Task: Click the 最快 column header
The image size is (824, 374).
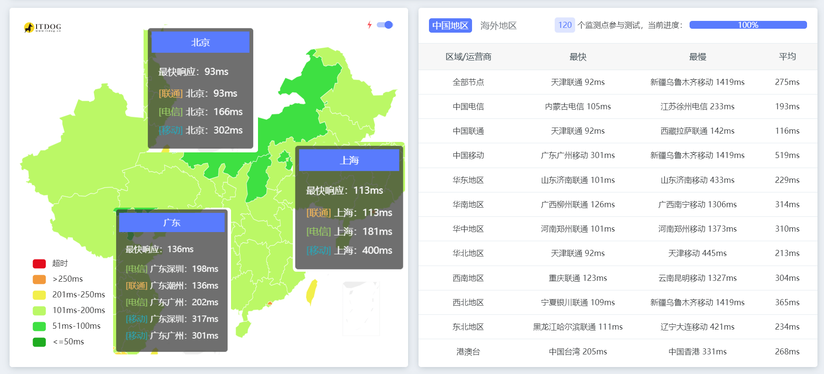Action: point(578,57)
